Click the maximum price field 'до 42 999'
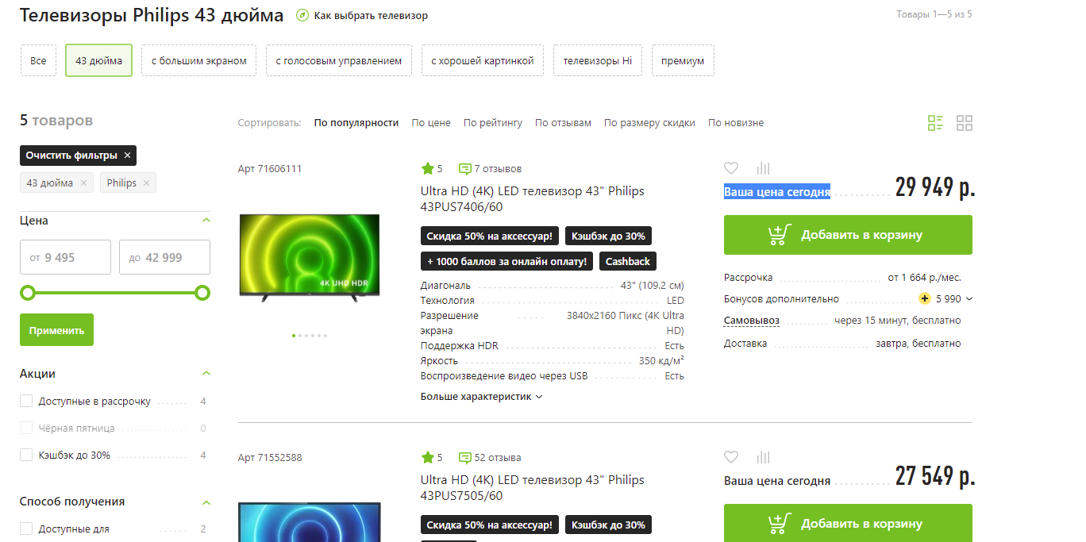Viewport: 1086px width, 542px height. [x=164, y=257]
